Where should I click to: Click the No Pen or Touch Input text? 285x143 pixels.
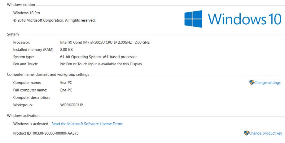(x=101, y=64)
